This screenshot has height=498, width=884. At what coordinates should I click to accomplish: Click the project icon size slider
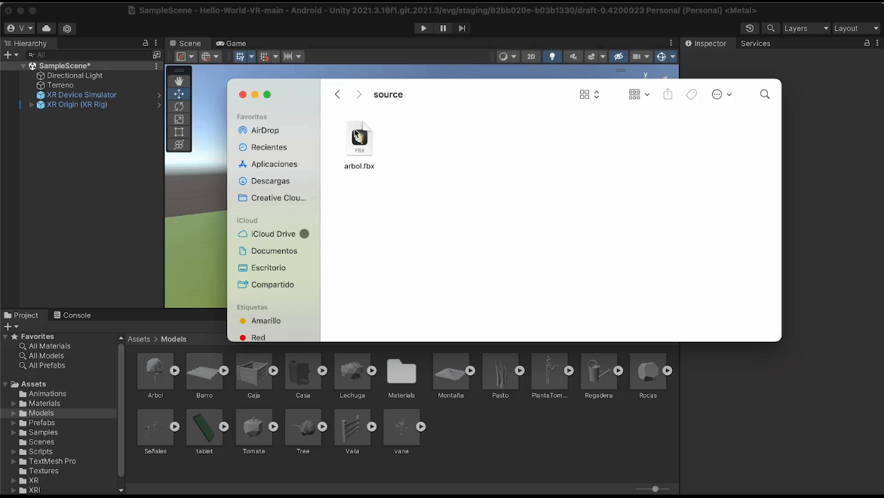[655, 489]
